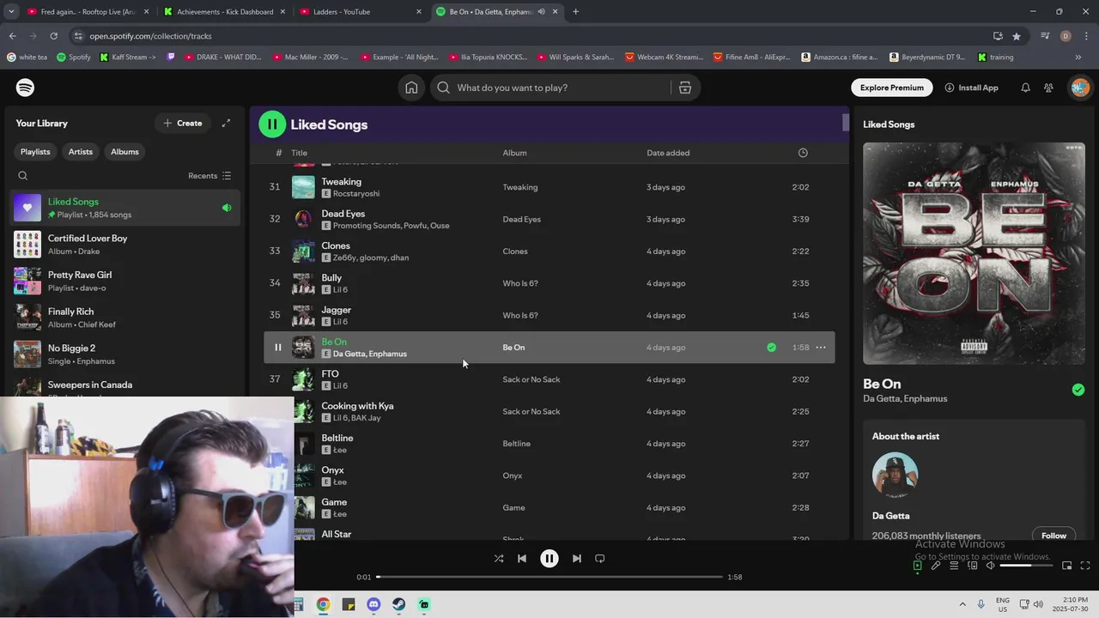Screen dimensions: 1099x618
Task: Enter full screen player view
Action: click(x=1085, y=566)
